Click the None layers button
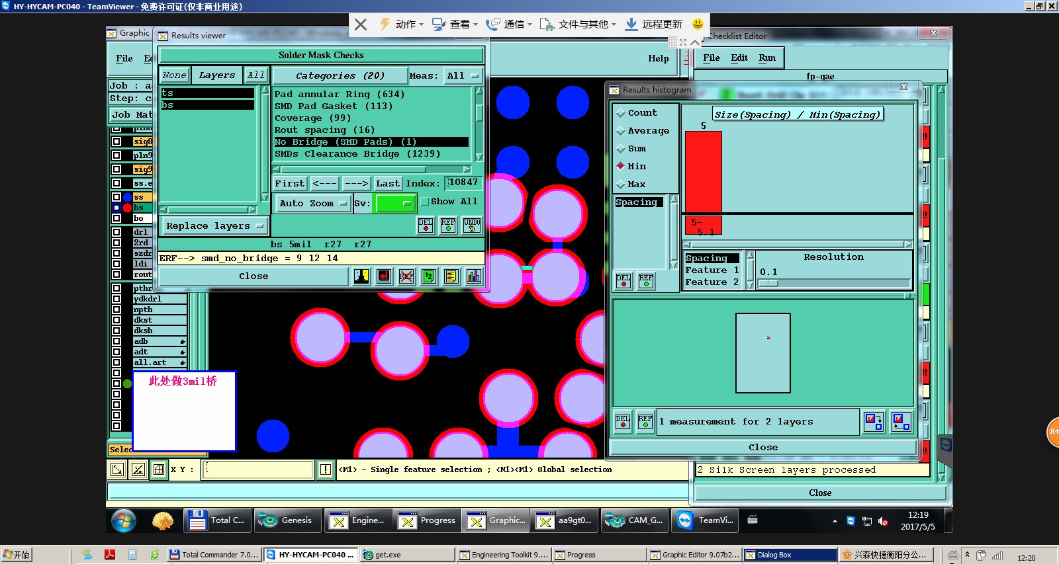This screenshot has width=1059, height=564. 175,75
